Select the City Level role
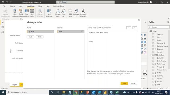Image resolution: width=170 pixels, height=95 pixels. (40, 32)
